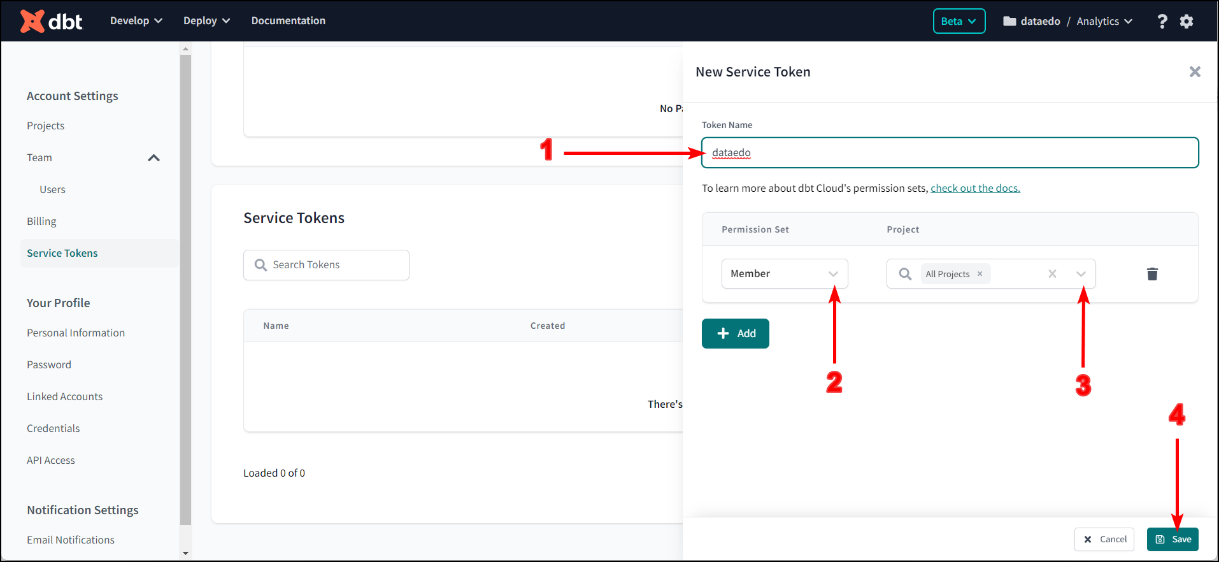This screenshot has width=1219, height=562.
Task: Open the Member permission set dropdown
Action: 784,274
